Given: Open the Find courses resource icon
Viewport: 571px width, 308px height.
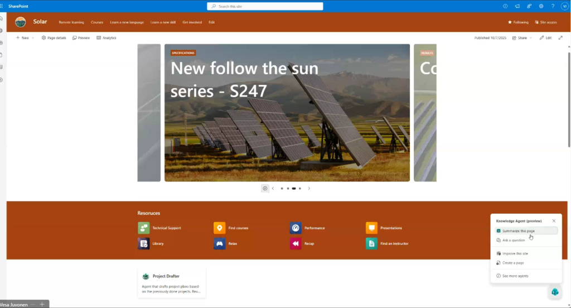Looking at the screenshot, I should coord(220,228).
